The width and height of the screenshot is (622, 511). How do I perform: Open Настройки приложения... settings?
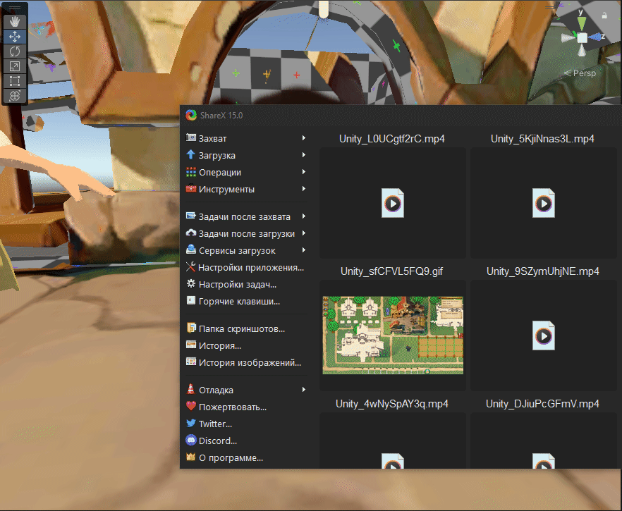[x=246, y=268]
